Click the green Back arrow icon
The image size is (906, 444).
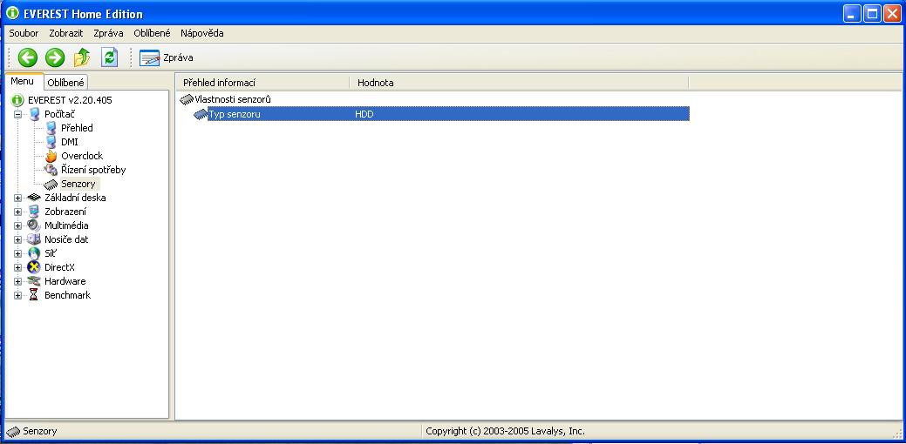click(x=28, y=57)
